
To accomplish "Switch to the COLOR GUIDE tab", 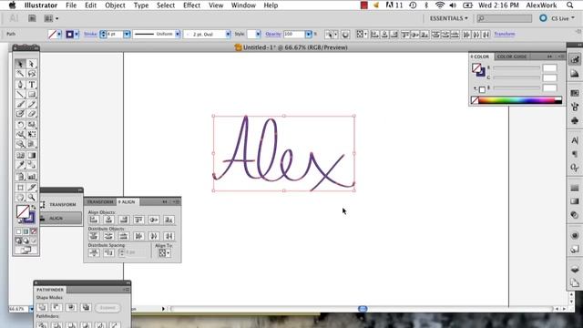I will 512,56.
